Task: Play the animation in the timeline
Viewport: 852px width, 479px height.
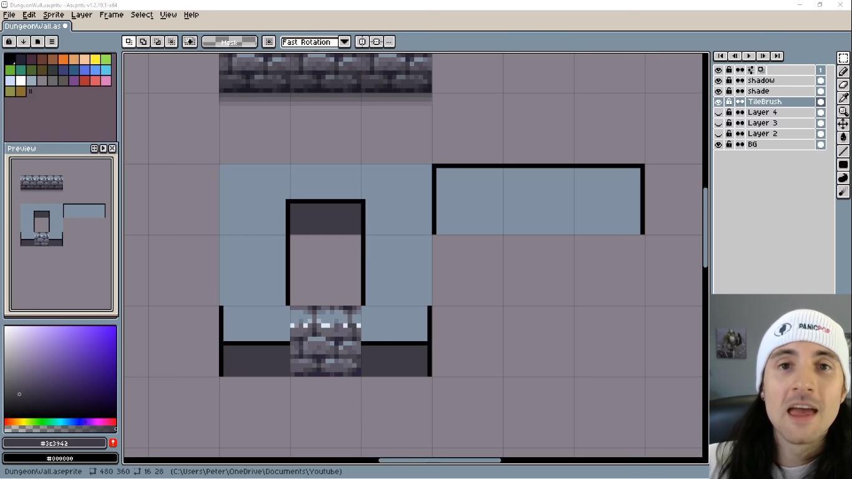Action: (x=748, y=56)
